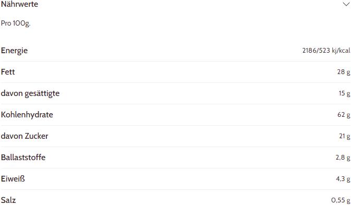
Task: Click the 2,8 g fibre value
Action: (x=343, y=158)
